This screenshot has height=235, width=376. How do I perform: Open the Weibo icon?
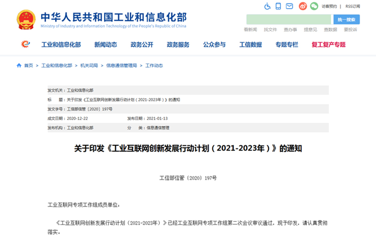pyautogui.click(x=303, y=6)
